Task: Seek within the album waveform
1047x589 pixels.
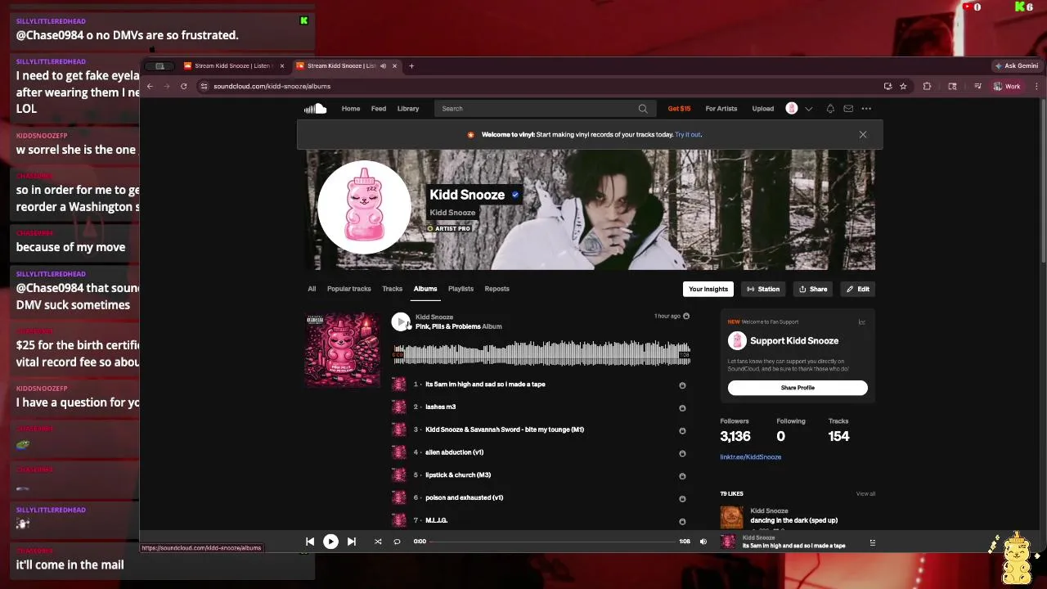Action: point(541,354)
